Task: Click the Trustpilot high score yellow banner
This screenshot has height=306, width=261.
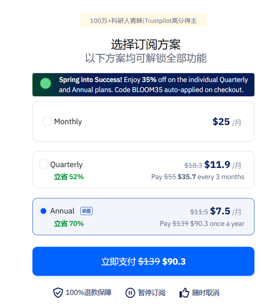Action: 143,20
